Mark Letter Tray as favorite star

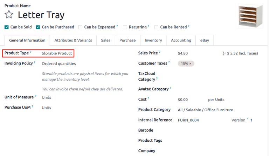[9, 15]
